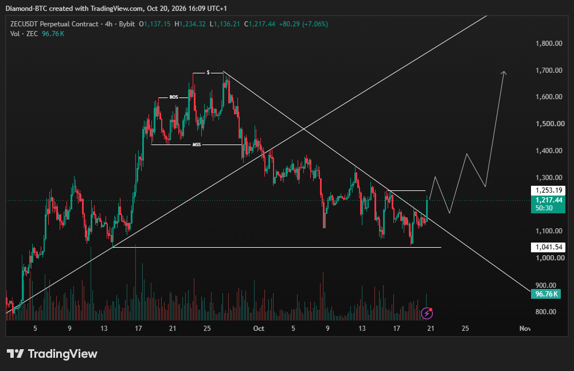Viewport: 574px width, 371px height.
Task: Click the Oct label on the time axis
Action: coord(259,329)
